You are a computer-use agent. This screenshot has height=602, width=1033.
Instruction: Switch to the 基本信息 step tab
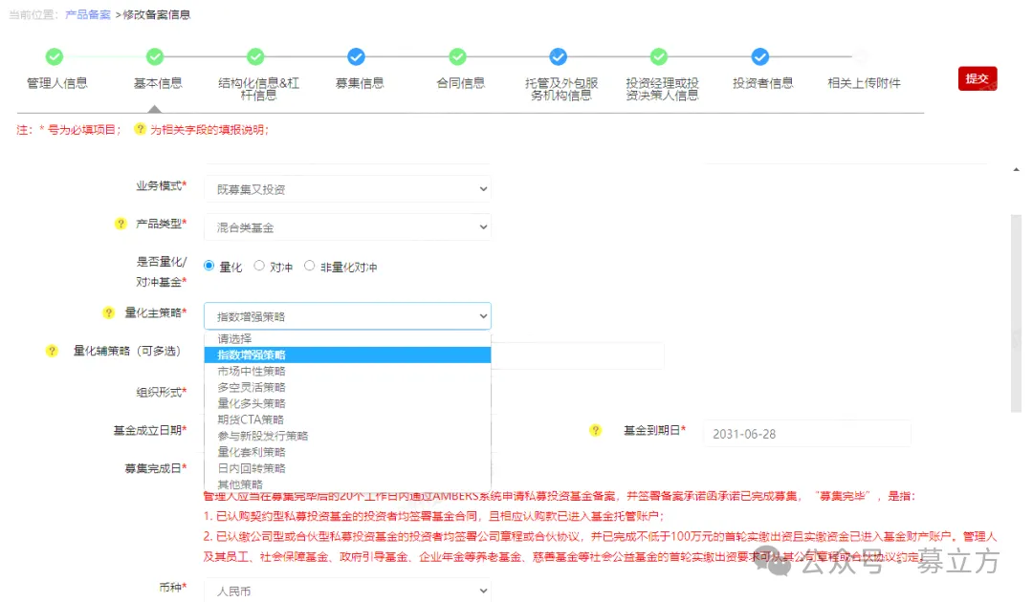(x=155, y=82)
